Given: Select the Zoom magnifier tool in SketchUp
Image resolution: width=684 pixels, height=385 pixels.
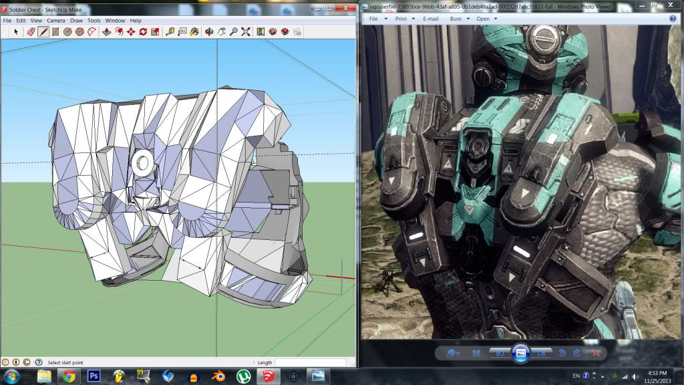Looking at the screenshot, I should point(234,32).
